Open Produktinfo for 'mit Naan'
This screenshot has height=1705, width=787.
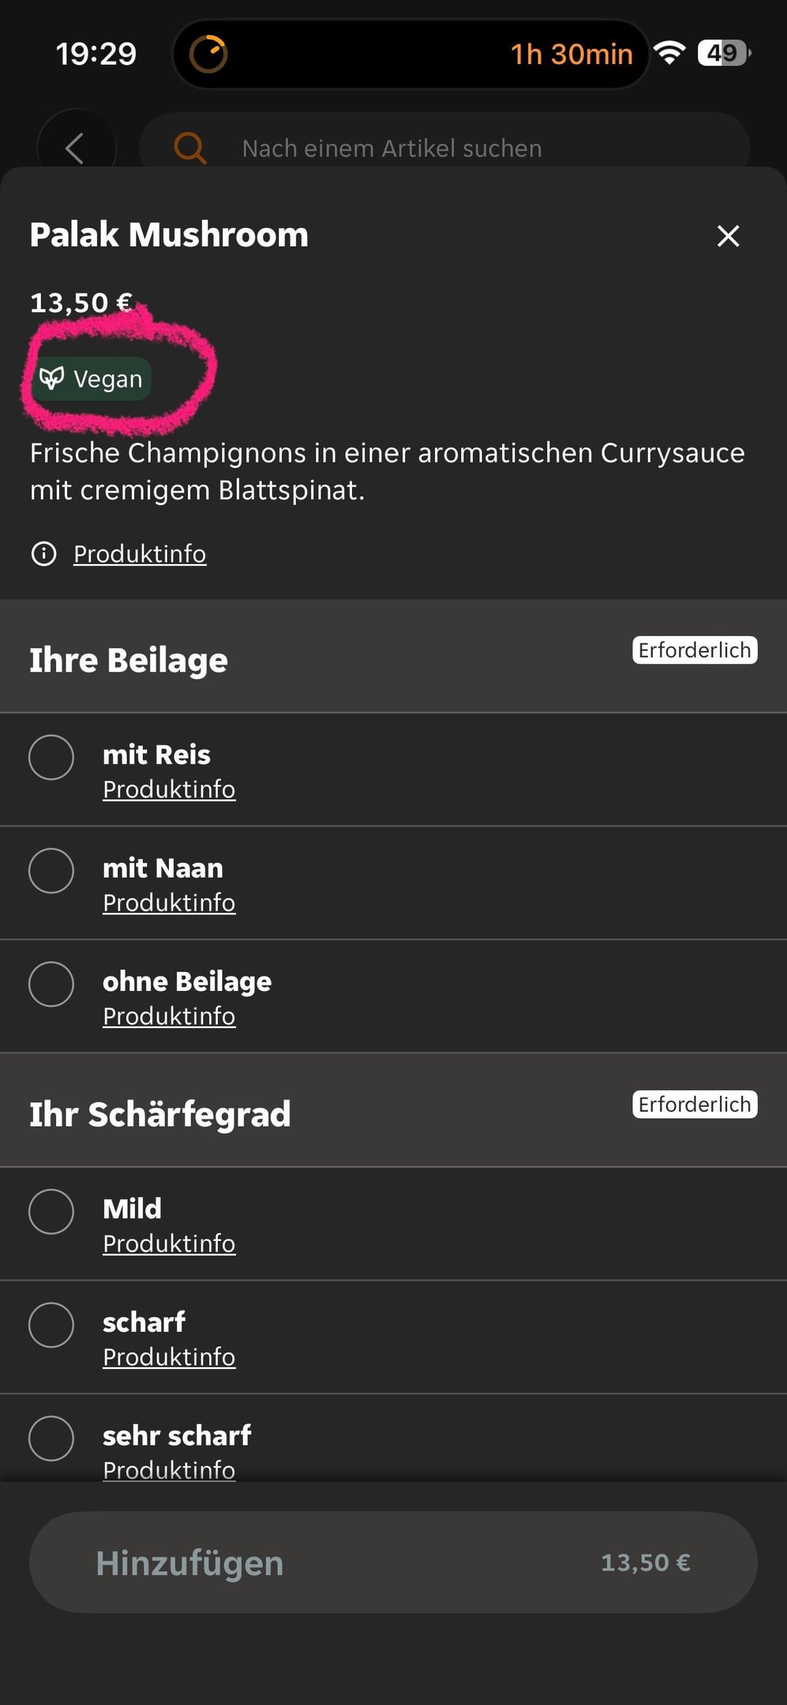[169, 903]
